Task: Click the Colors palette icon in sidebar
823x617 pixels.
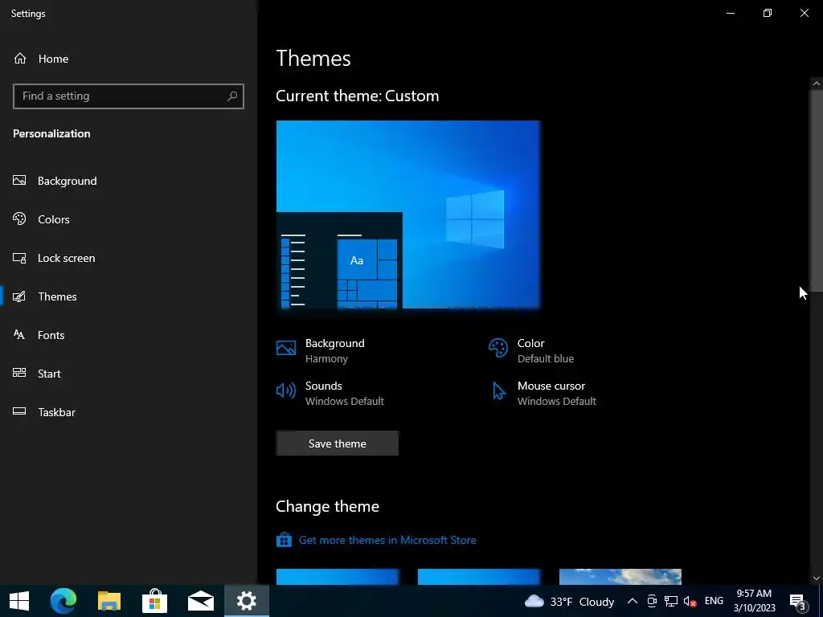Action: pyautogui.click(x=19, y=219)
